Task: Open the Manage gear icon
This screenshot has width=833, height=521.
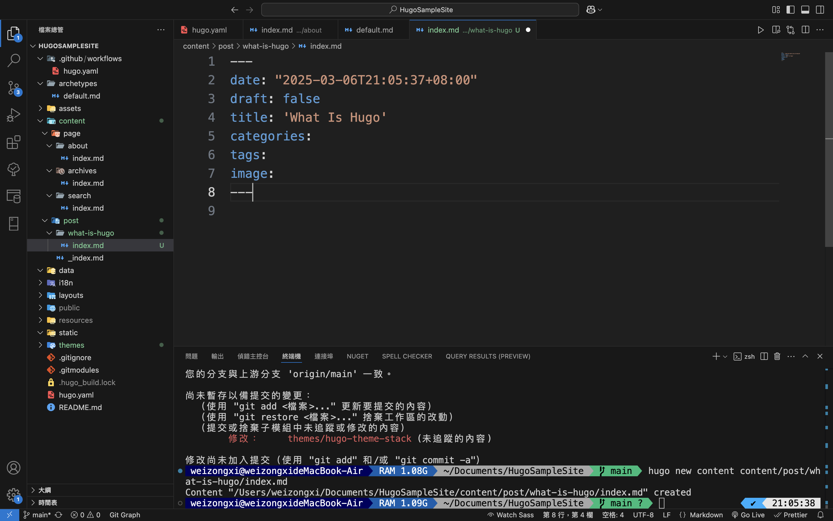Action: coord(13,495)
